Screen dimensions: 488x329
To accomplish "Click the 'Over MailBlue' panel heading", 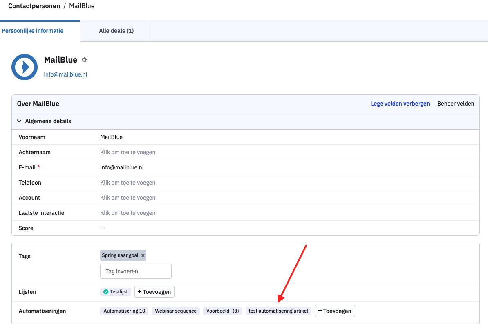I will [38, 104].
